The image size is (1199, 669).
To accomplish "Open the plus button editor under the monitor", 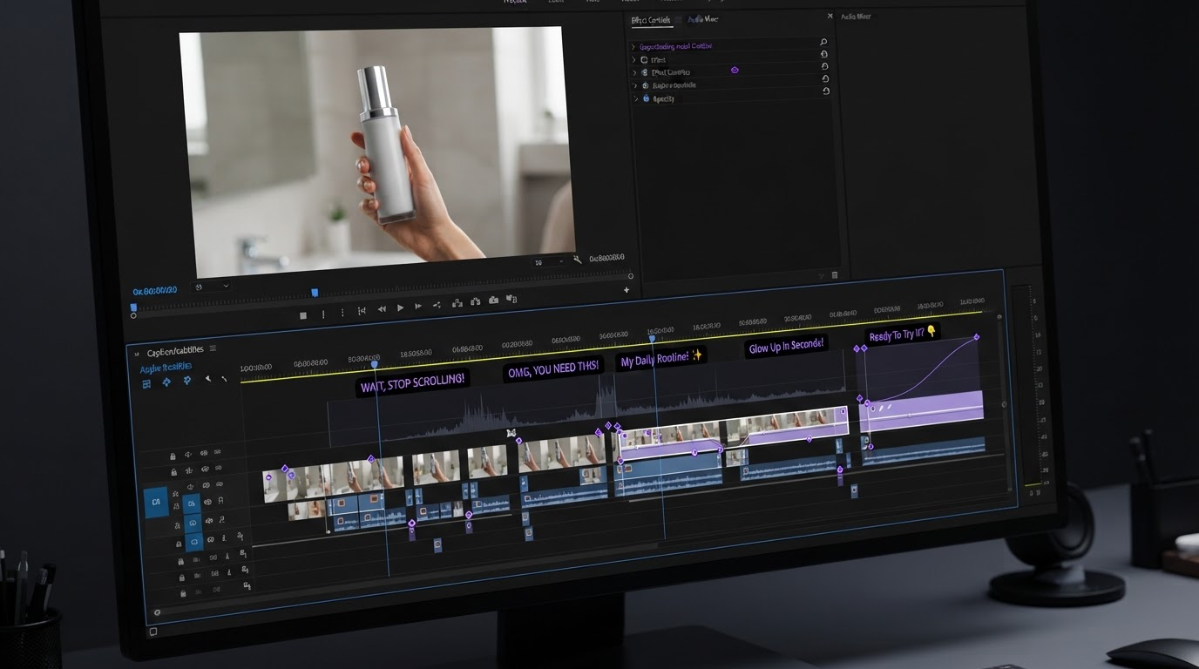I will (627, 290).
